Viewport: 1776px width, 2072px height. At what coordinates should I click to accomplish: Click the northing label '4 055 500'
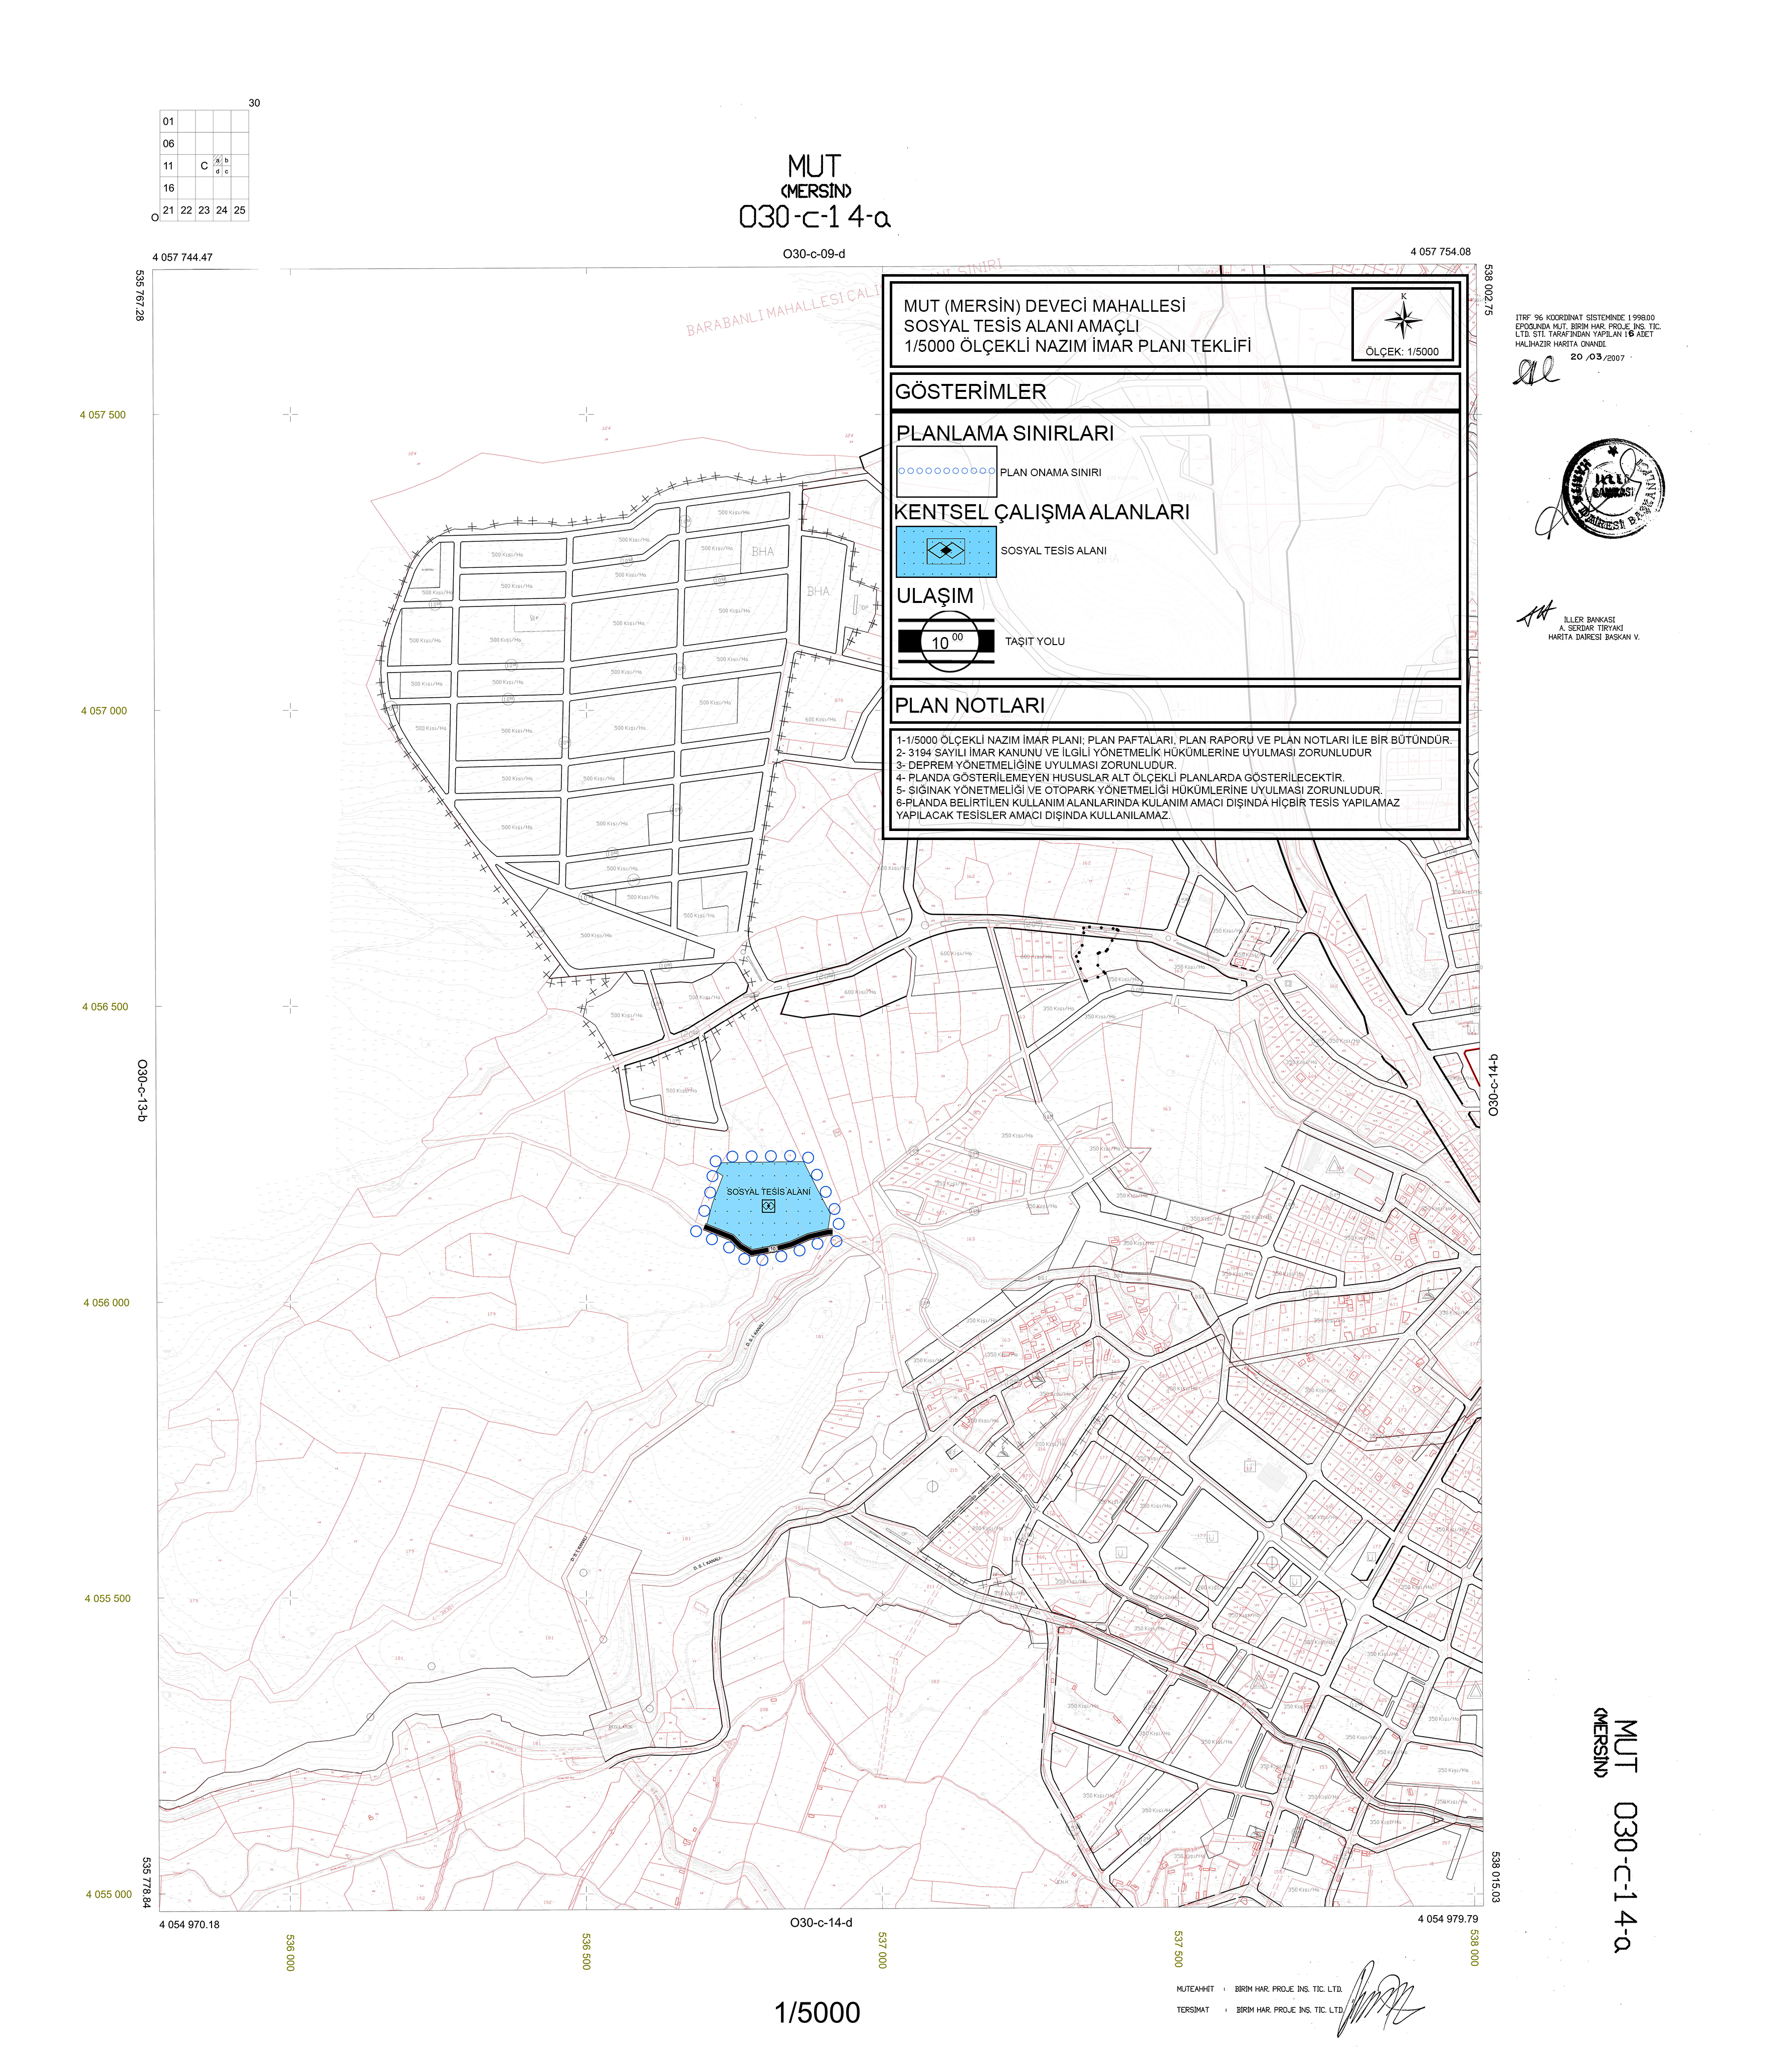tap(107, 1598)
